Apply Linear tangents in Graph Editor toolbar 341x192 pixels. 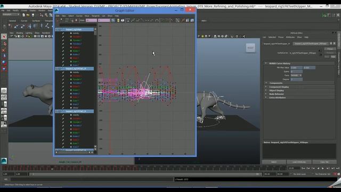[142, 20]
